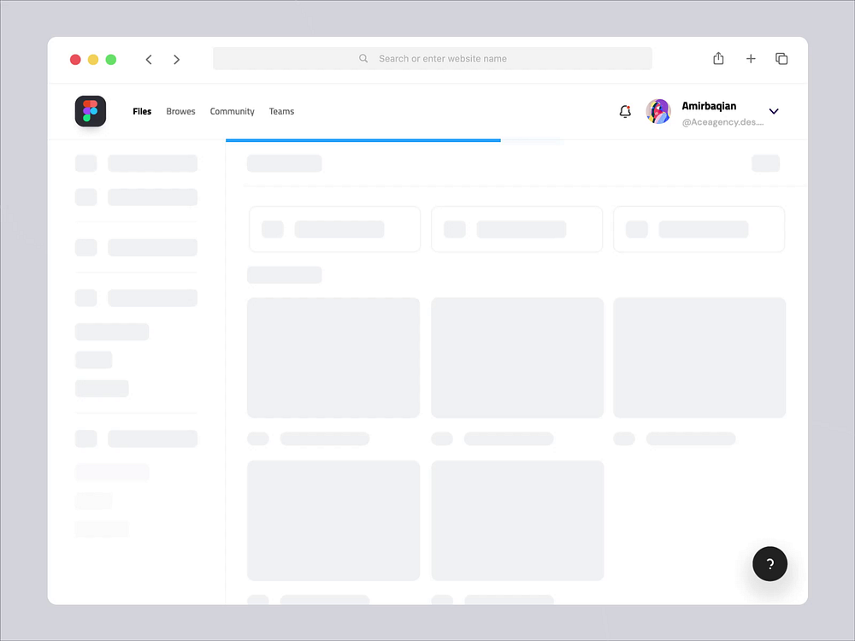Viewport: 855px width, 641px height.
Task: Open the notifications bell
Action: coord(625,111)
